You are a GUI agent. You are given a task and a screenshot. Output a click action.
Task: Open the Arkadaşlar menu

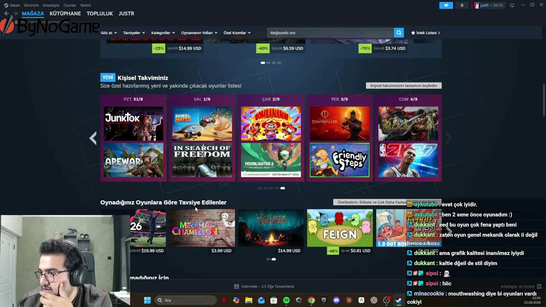click(51, 5)
